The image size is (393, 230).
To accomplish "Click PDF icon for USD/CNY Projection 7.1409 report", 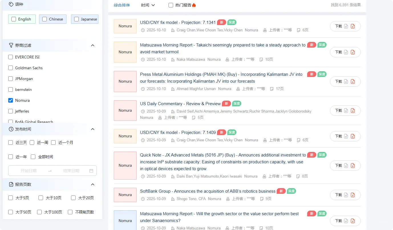I will (x=353, y=136).
